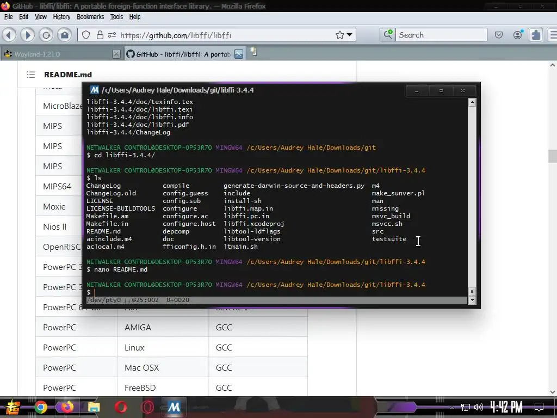Click README.md heading on GitHub page
Screen dimensions: 557x418
(x=68, y=75)
